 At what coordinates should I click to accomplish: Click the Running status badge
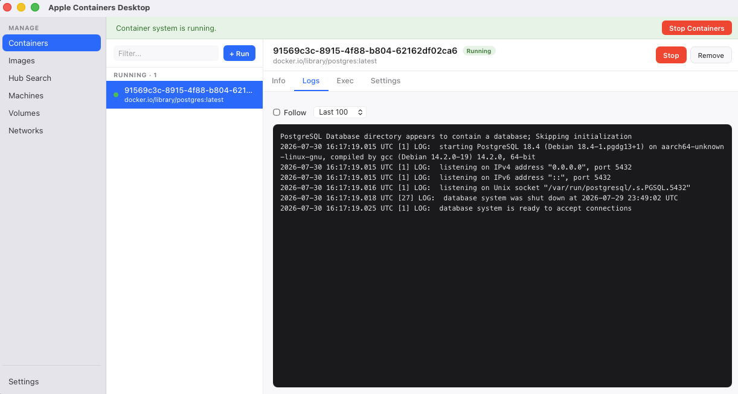(479, 51)
